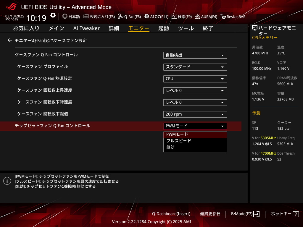Viewport: 303px width, 227px height.
Task: Click the ケースファン 回転数上昇速度 label
Action: click(45, 90)
